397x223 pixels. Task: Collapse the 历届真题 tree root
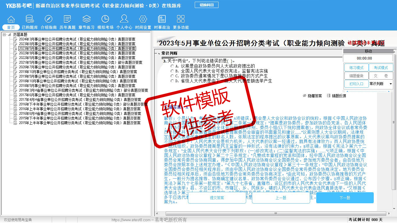click(x=4, y=35)
